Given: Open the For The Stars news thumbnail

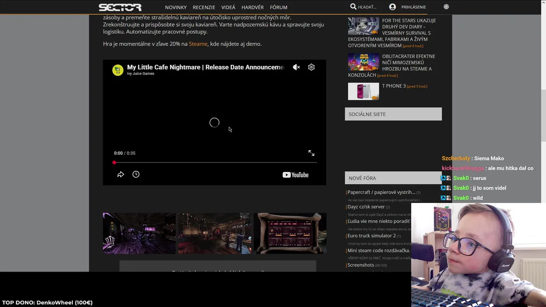Looking at the screenshot, I should [x=363, y=26].
